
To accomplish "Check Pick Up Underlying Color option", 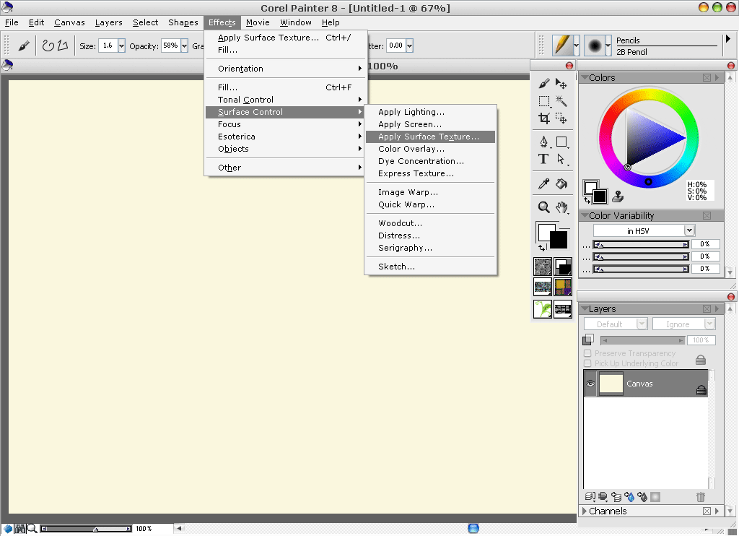I will (x=587, y=363).
